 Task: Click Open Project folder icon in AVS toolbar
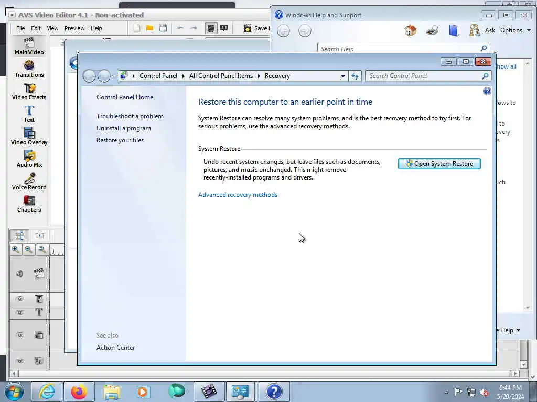[149, 28]
